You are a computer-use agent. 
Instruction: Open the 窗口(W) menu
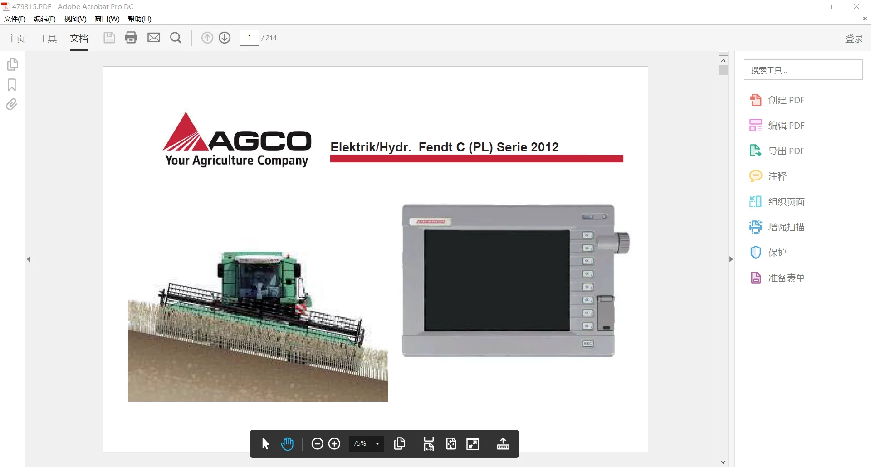point(107,19)
